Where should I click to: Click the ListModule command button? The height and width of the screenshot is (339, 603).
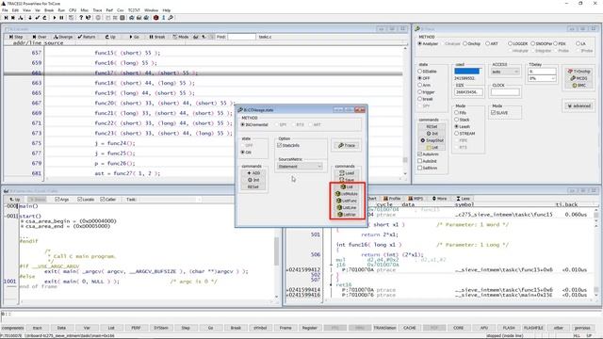[347, 194]
